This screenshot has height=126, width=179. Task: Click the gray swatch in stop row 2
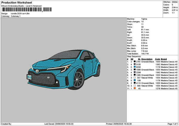click(135, 64)
